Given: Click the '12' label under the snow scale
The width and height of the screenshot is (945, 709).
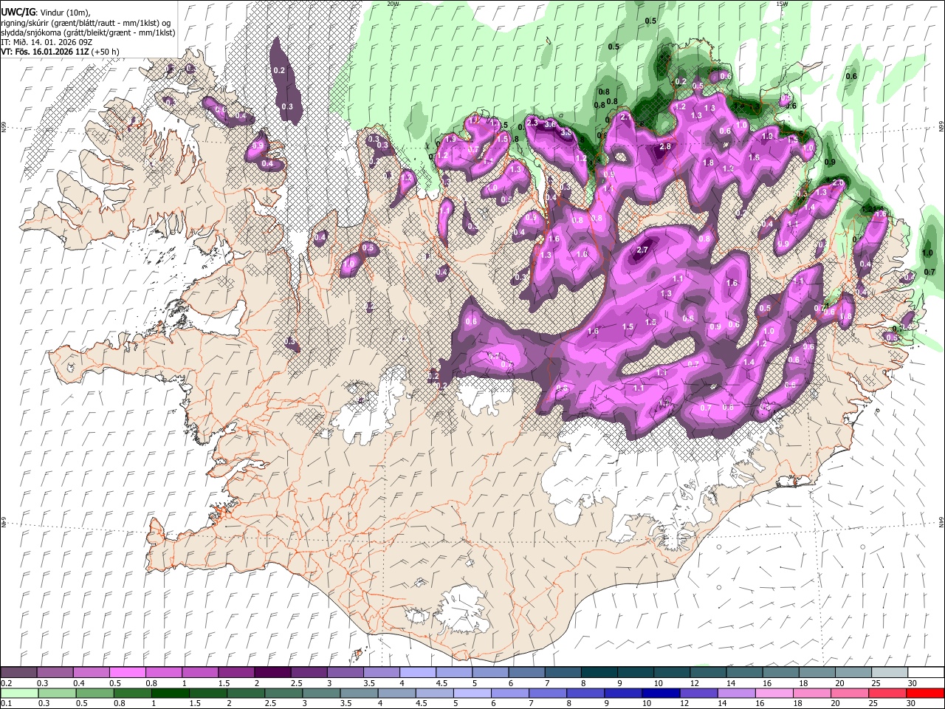Looking at the screenshot, I should (x=695, y=683).
